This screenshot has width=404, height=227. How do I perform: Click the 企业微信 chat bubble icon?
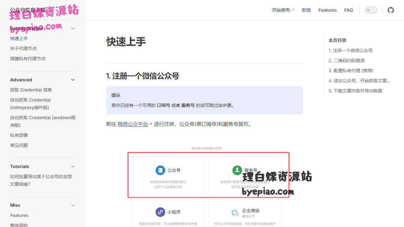[235, 213]
